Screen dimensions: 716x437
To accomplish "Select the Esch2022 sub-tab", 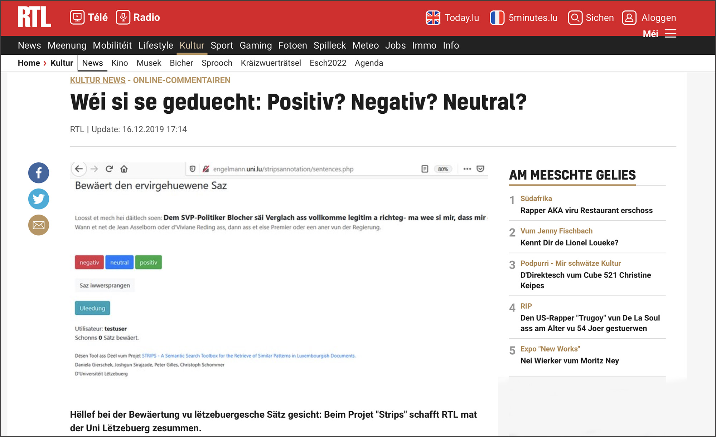I will (328, 63).
